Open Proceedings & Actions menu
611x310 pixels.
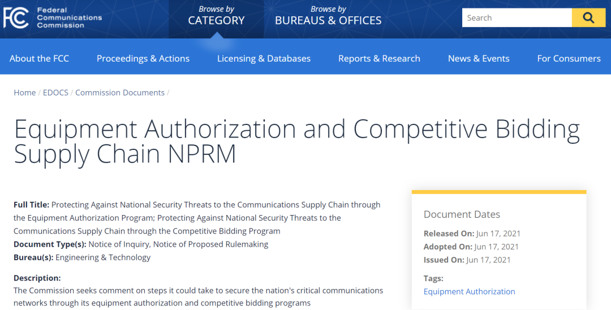click(x=143, y=58)
